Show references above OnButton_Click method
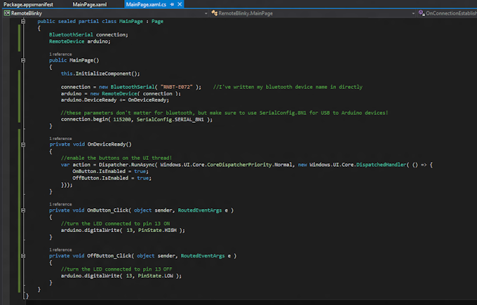 pos(60,203)
